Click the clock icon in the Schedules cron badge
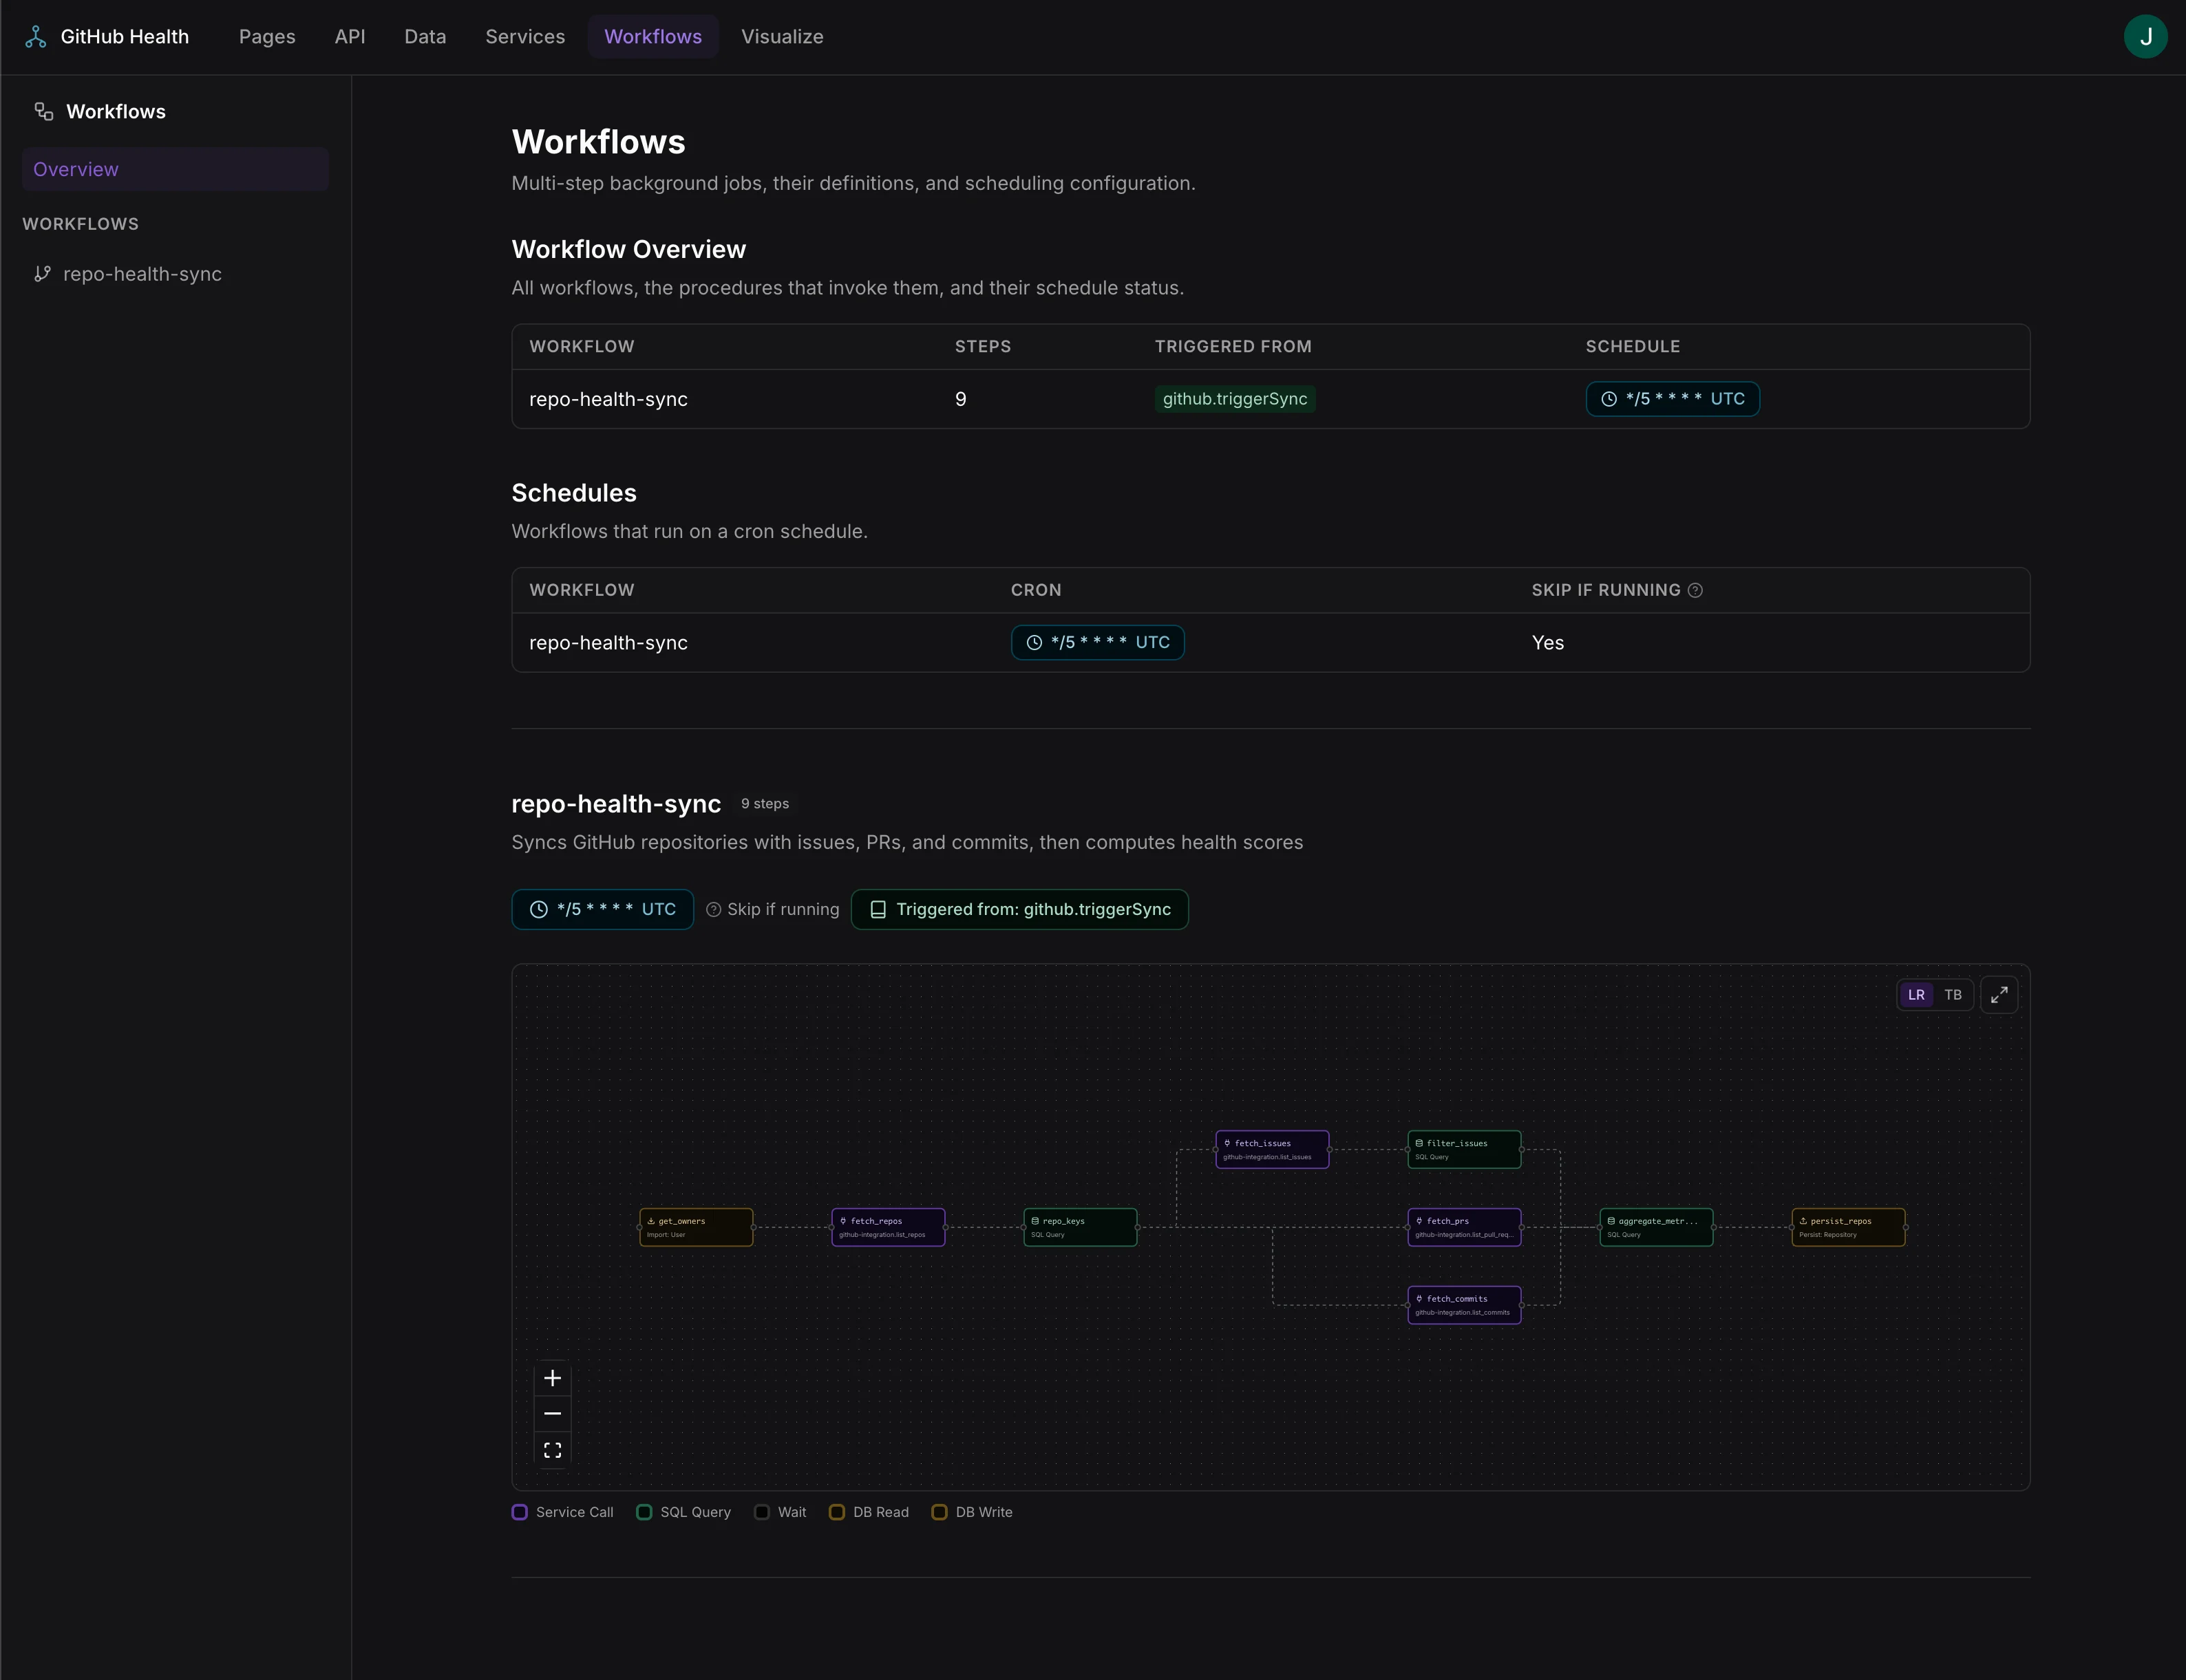The image size is (2186, 1680). pos(1034,643)
